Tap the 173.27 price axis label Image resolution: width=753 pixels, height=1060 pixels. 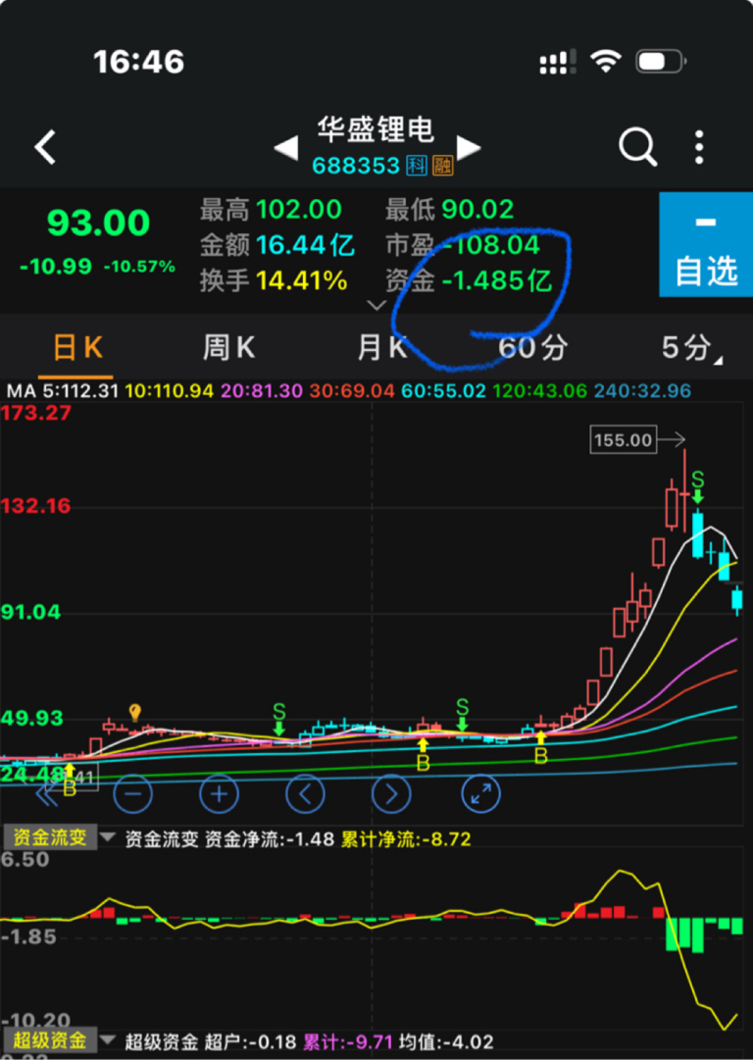click(36, 413)
